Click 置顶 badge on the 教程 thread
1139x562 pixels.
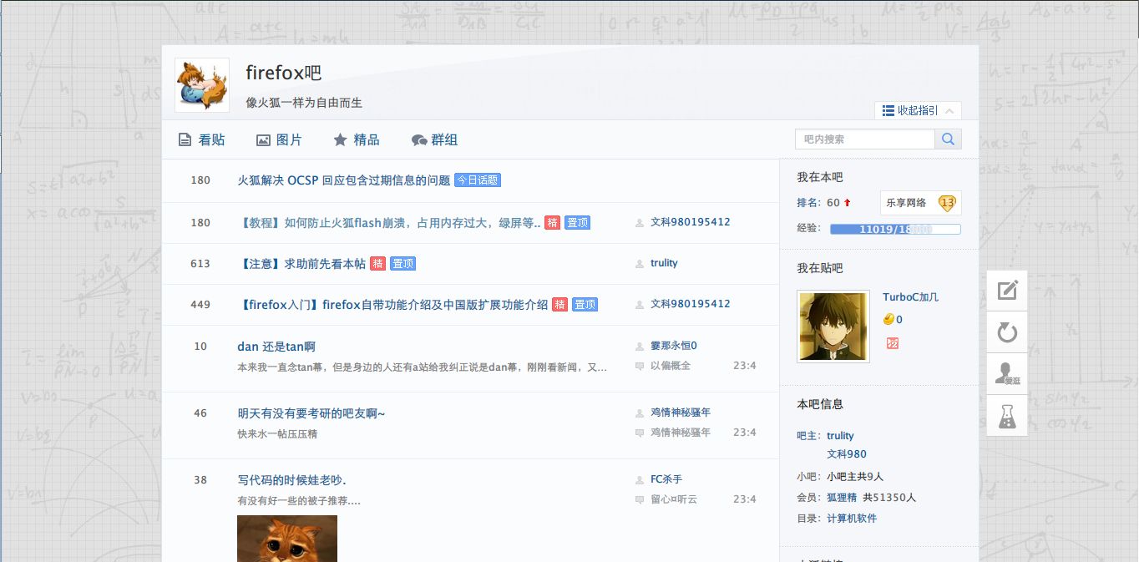(x=577, y=223)
